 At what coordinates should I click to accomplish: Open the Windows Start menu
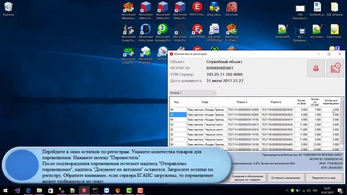5,190
